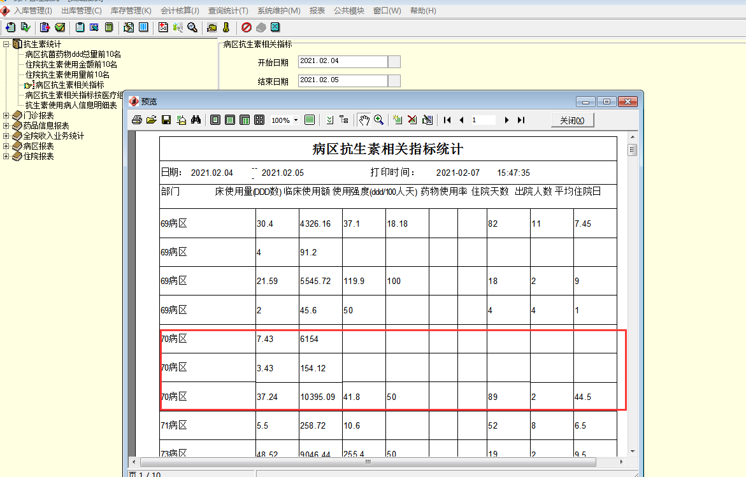Expand the 病区报表 tree node
This screenshot has height=477, width=746.
click(x=6, y=146)
